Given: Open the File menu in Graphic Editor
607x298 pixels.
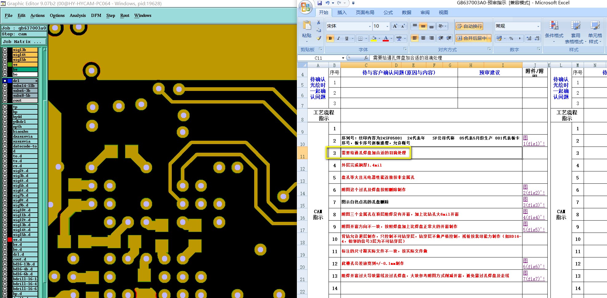Looking at the screenshot, I should point(9,15).
